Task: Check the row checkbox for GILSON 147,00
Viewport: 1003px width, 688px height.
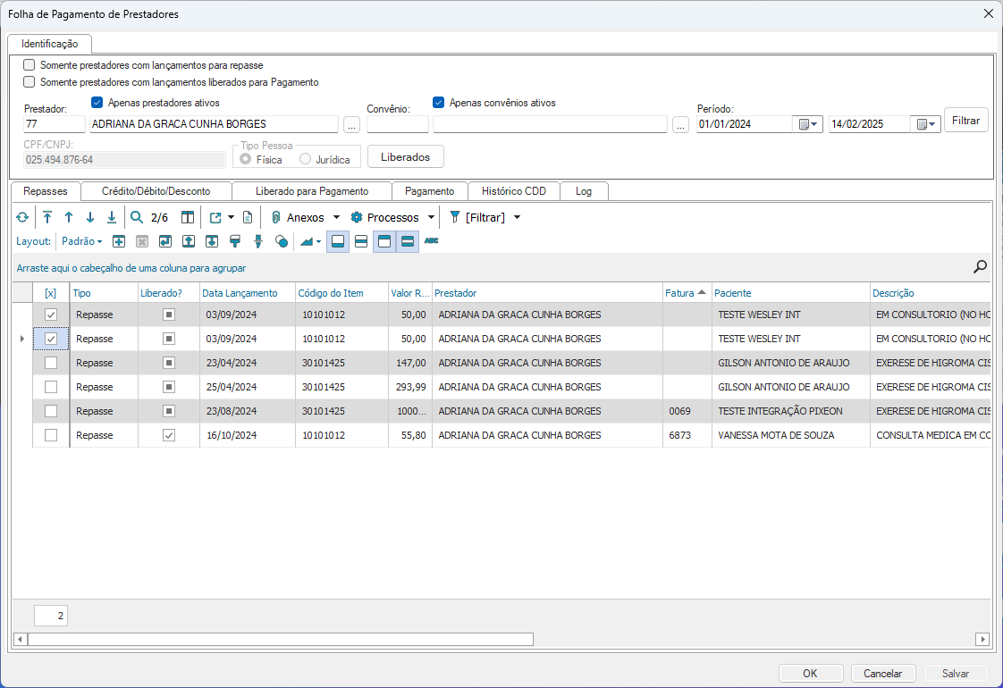Action: [51, 363]
